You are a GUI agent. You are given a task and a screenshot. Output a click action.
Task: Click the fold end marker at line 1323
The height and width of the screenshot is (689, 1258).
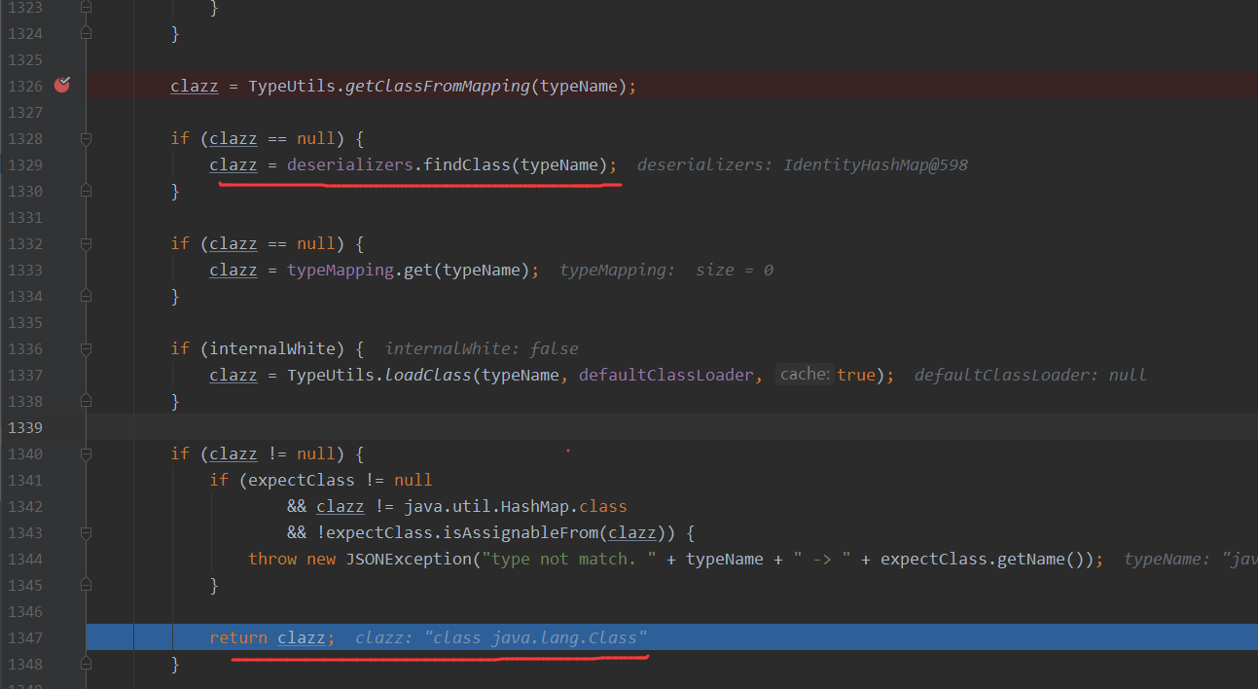coord(86,8)
